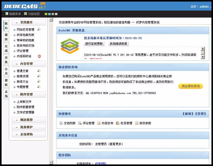Click 功能地图 in the top toolbar
Viewport: 213px width, 166px height.
(34, 14)
